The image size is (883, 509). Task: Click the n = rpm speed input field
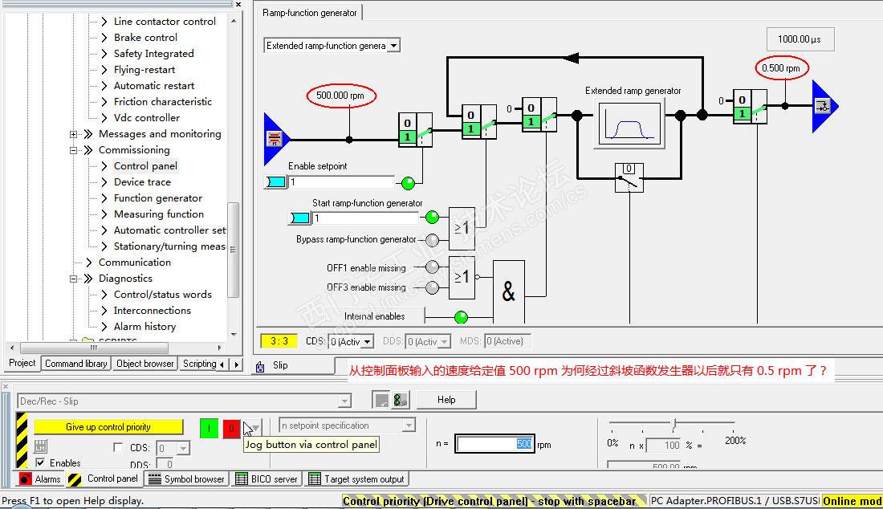pyautogui.click(x=494, y=444)
